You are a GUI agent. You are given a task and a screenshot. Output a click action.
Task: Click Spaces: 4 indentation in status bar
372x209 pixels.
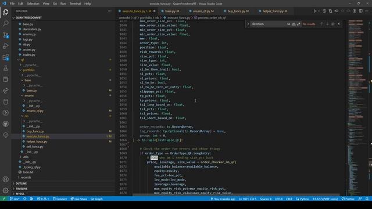(x=266, y=199)
